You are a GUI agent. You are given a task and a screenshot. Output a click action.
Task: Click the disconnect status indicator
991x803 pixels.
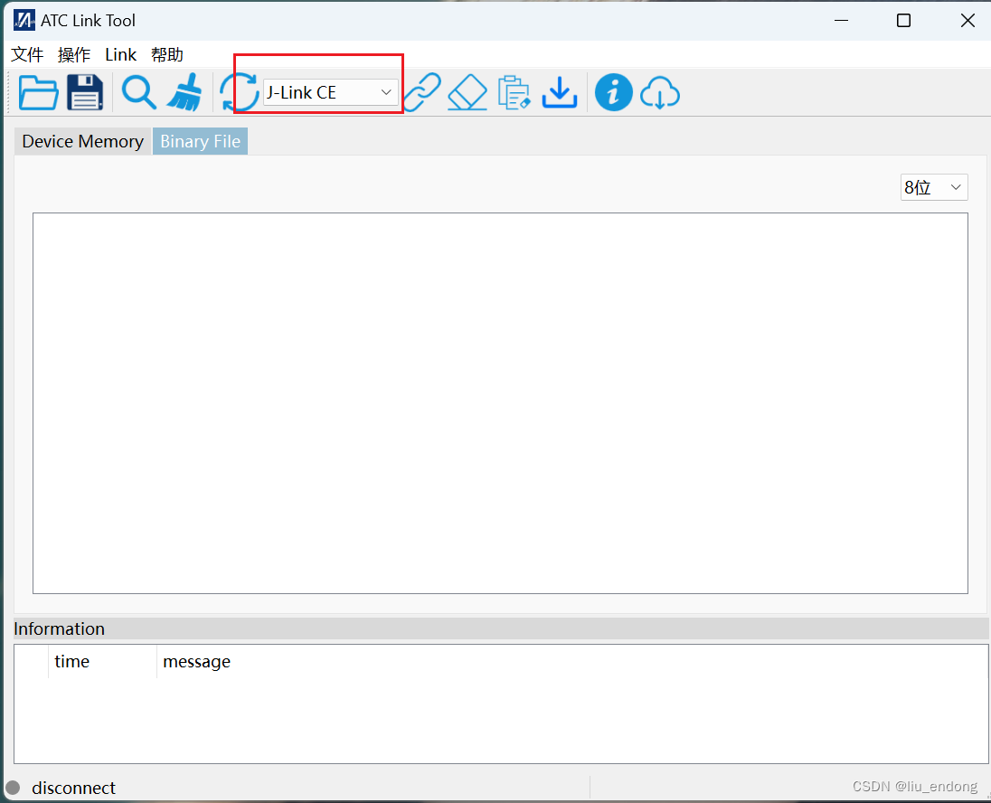14,788
